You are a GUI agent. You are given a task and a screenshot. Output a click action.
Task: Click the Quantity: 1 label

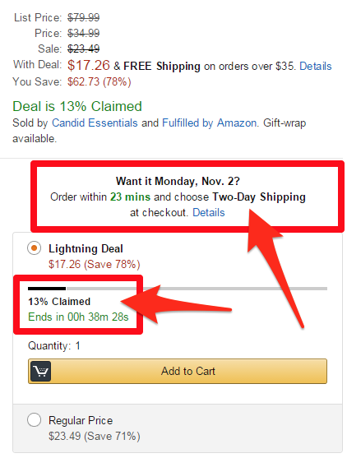[54, 346]
